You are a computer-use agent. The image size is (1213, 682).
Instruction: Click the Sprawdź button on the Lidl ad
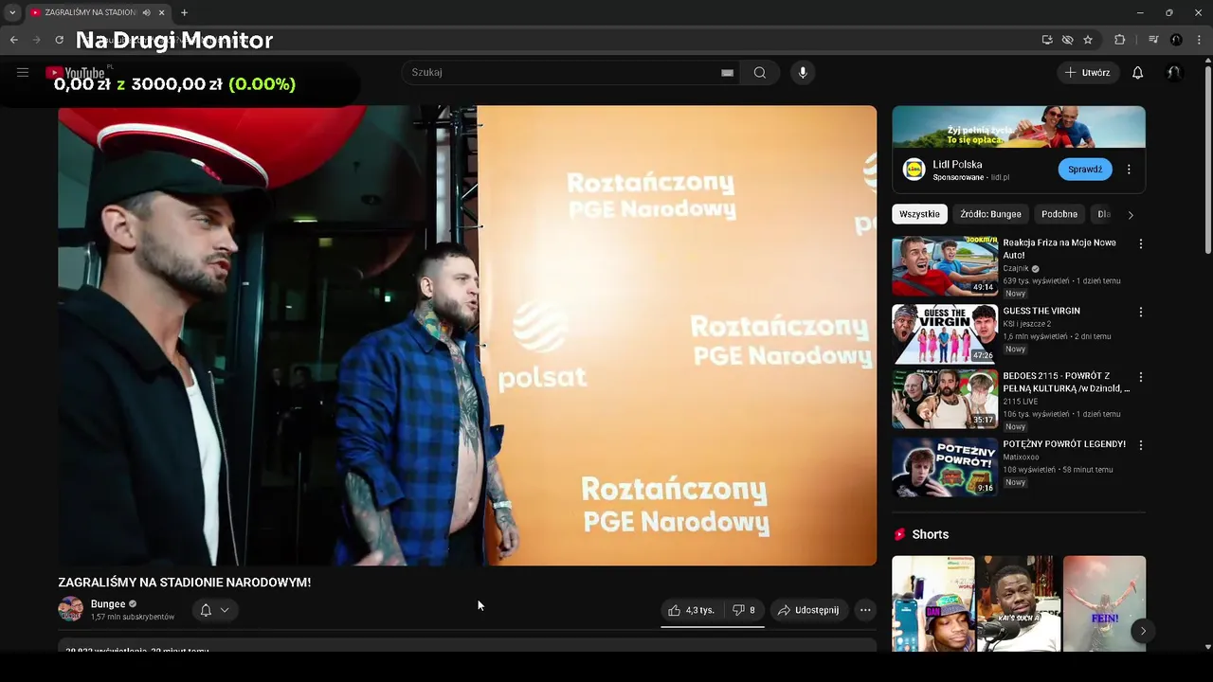(1085, 170)
